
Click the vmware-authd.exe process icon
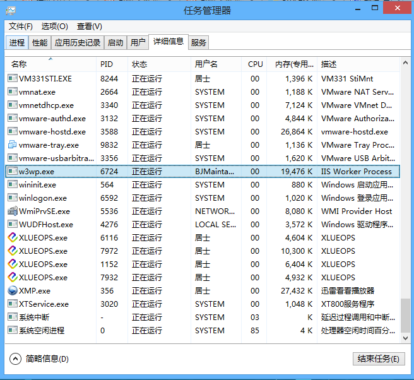pyautogui.click(x=13, y=118)
